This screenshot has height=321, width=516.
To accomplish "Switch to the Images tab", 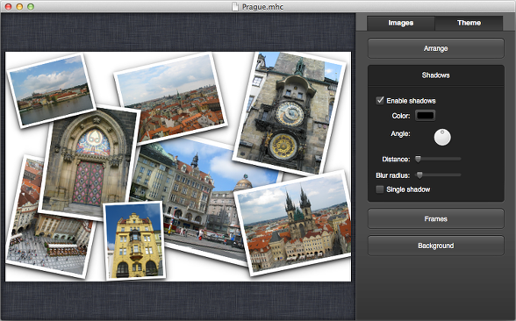I will click(x=400, y=23).
